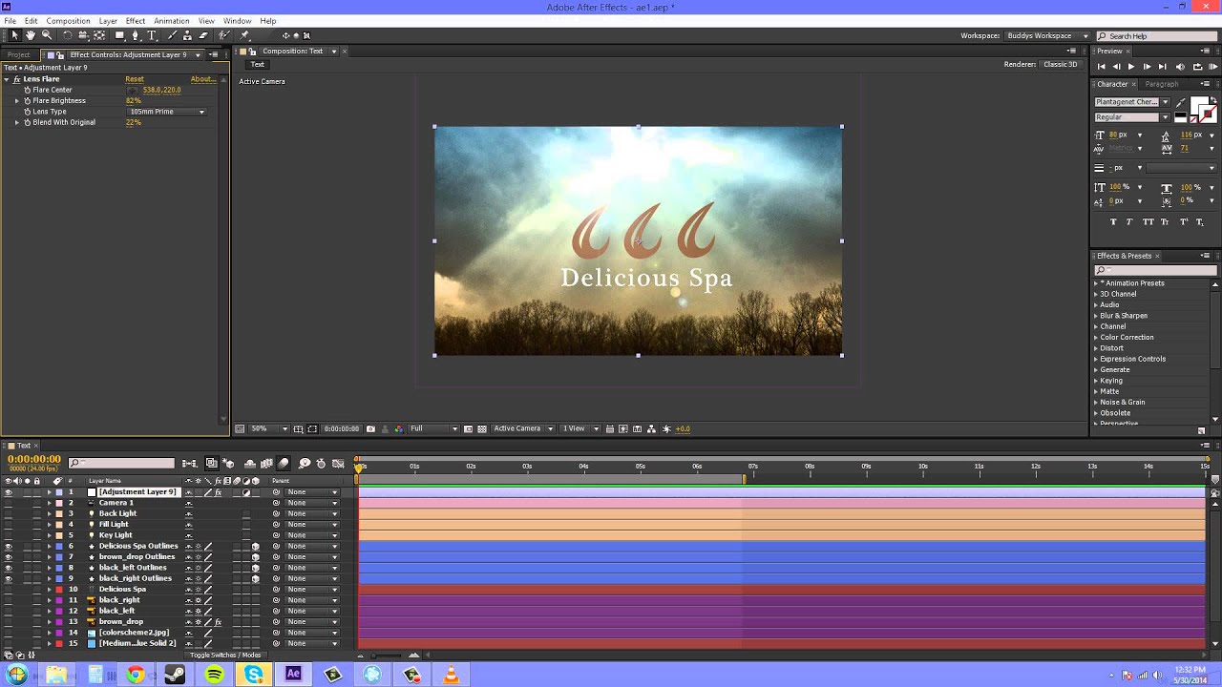
Task: Select the Brush tool
Action: (173, 35)
